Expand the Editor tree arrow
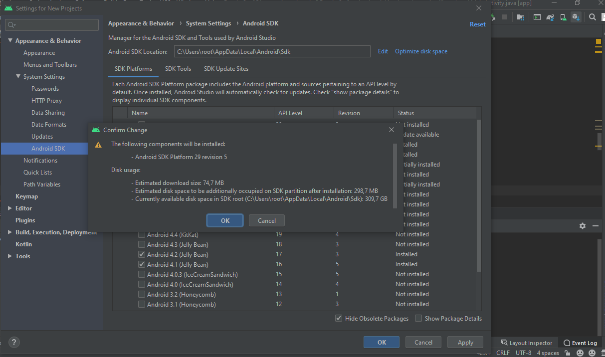The width and height of the screenshot is (605, 357). (x=10, y=208)
